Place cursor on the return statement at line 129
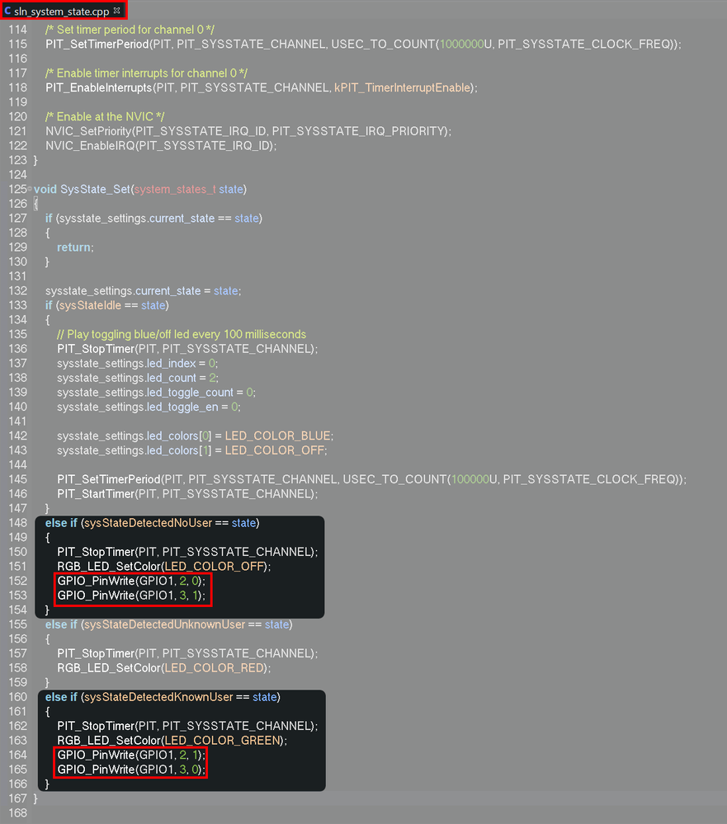 [x=74, y=247]
